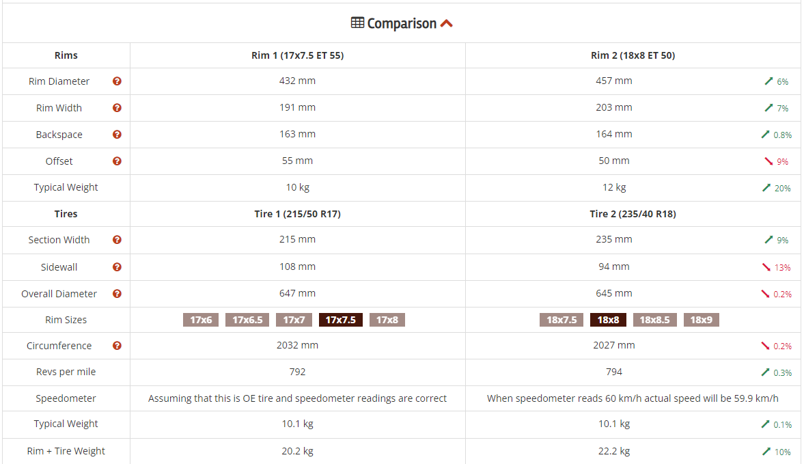804x464 pixels.
Task: Click the Rim Diameter help icon
Action: pyautogui.click(x=117, y=81)
